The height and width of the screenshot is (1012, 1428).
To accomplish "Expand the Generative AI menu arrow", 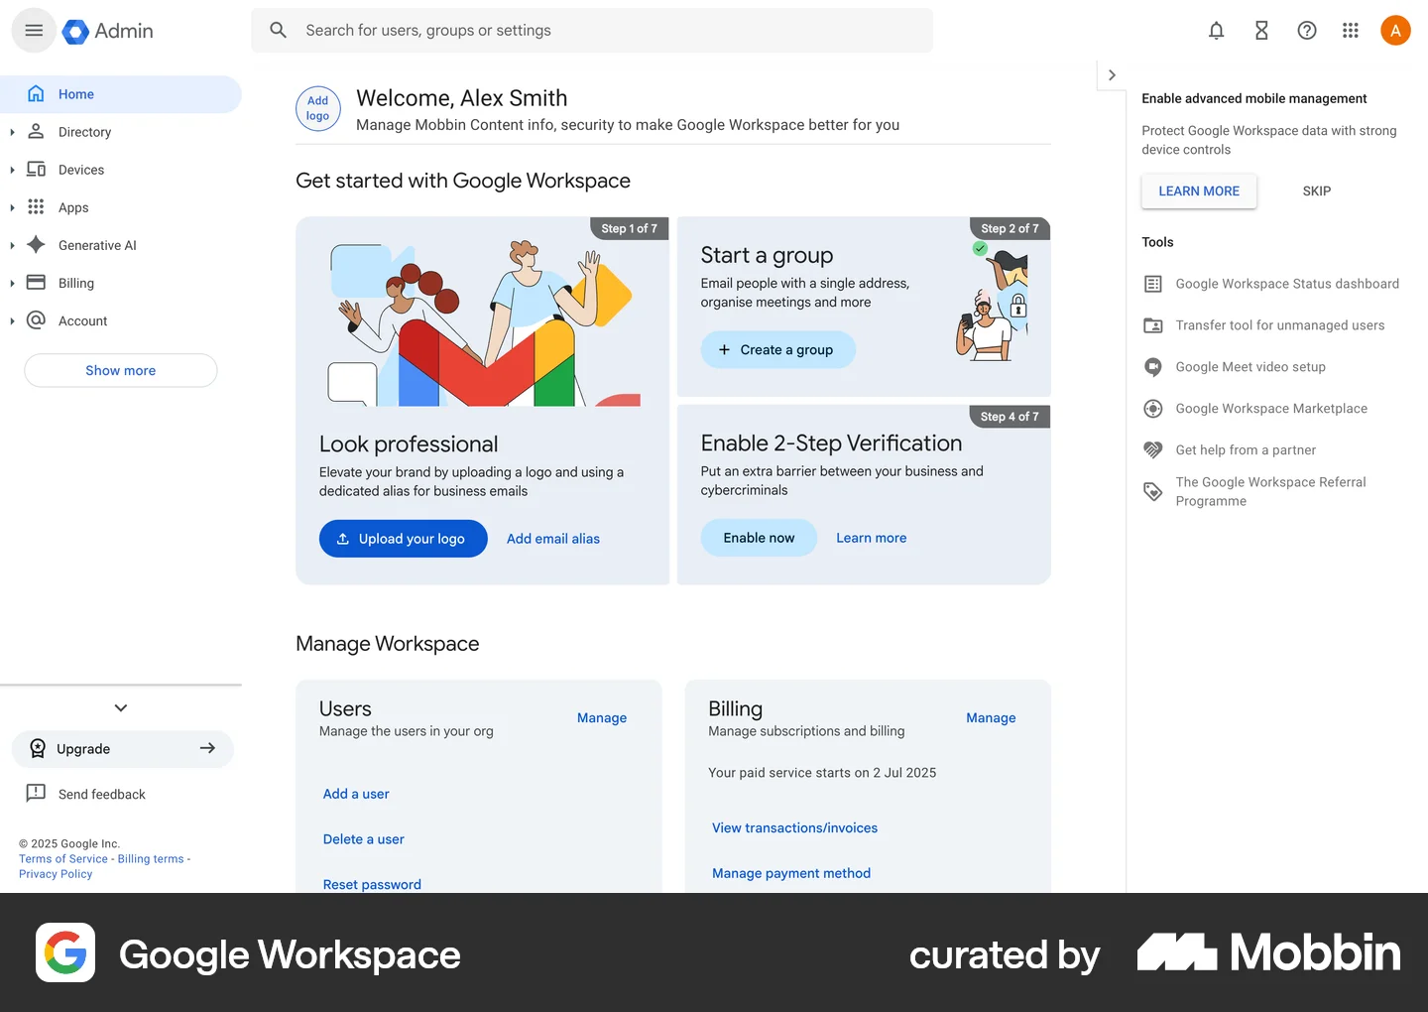I will [12, 245].
